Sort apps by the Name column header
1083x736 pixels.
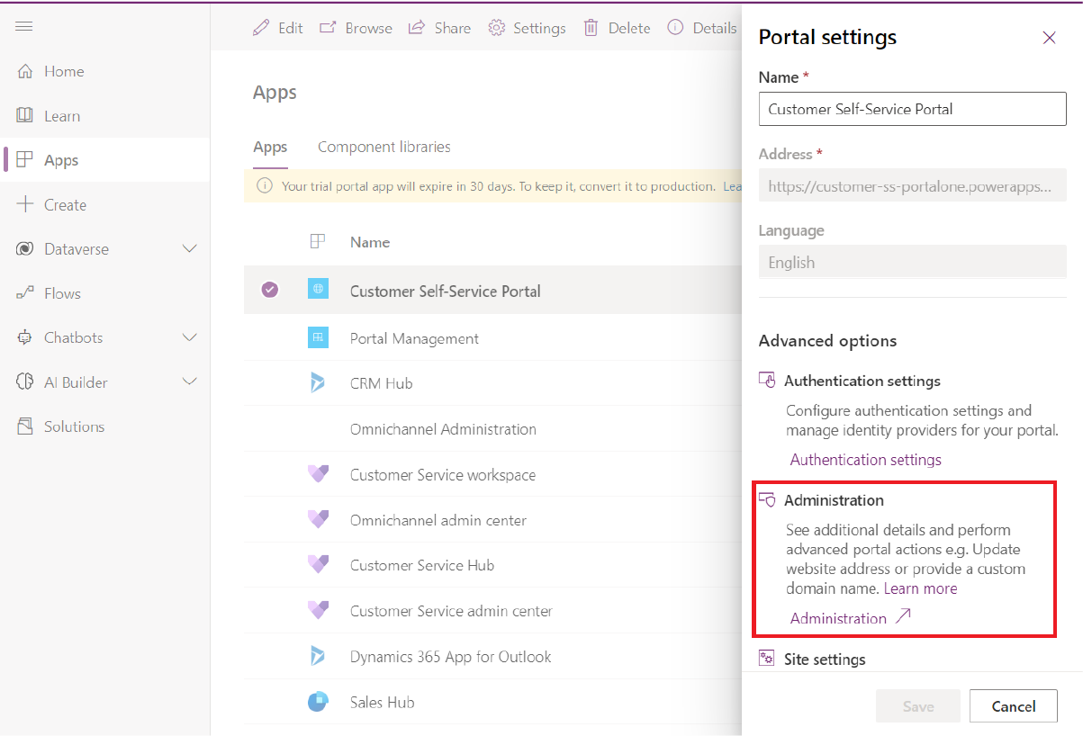coord(370,242)
